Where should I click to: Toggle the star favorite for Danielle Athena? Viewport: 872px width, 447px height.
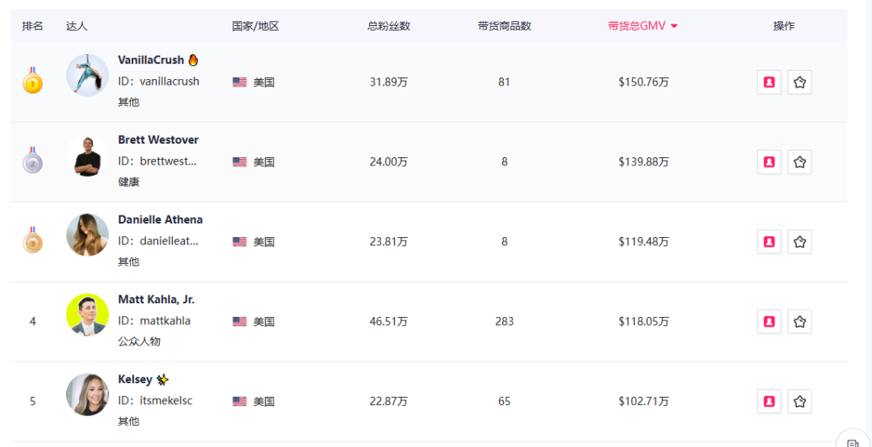pos(799,242)
